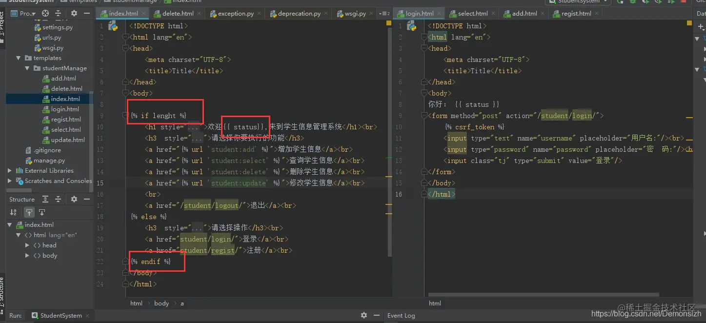Hide the Structure panel with minus icon
Image resolution: width=706 pixels, height=323 pixels.
[86, 199]
